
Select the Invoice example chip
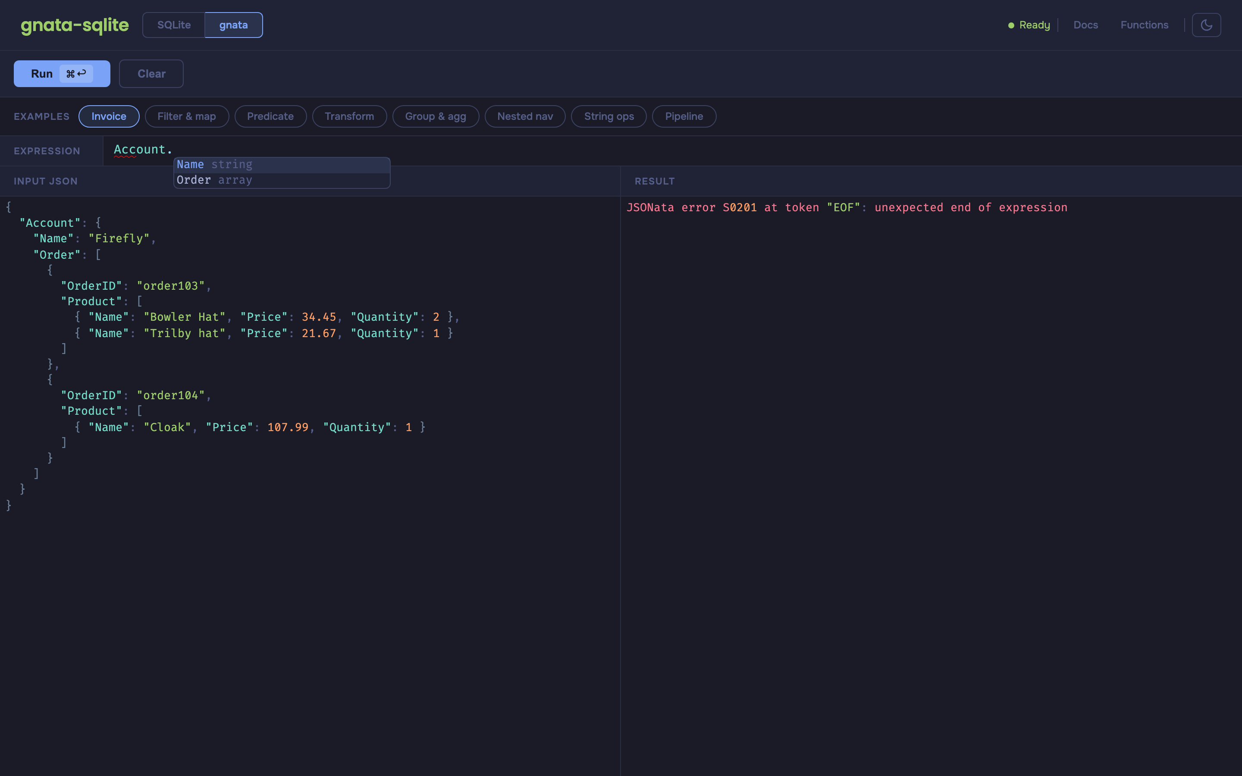click(x=109, y=116)
